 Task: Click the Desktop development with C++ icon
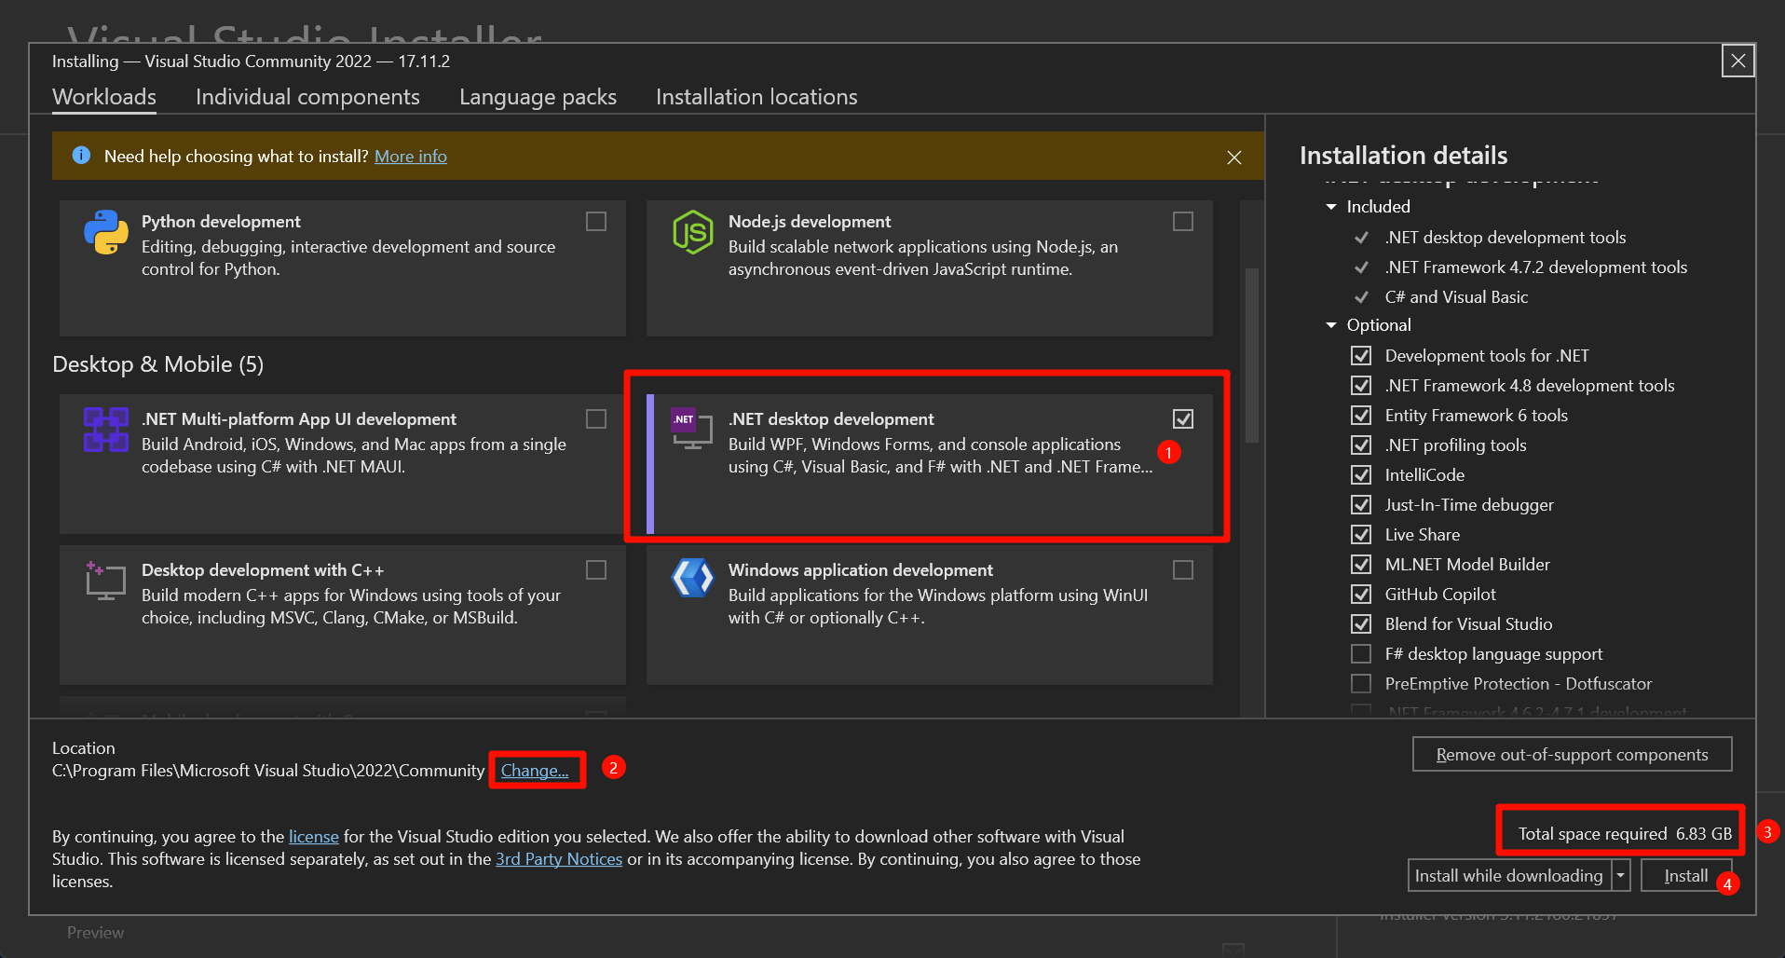106,581
